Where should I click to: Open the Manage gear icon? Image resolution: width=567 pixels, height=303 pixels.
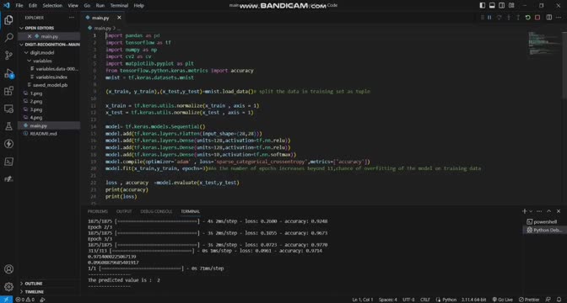coord(8,287)
